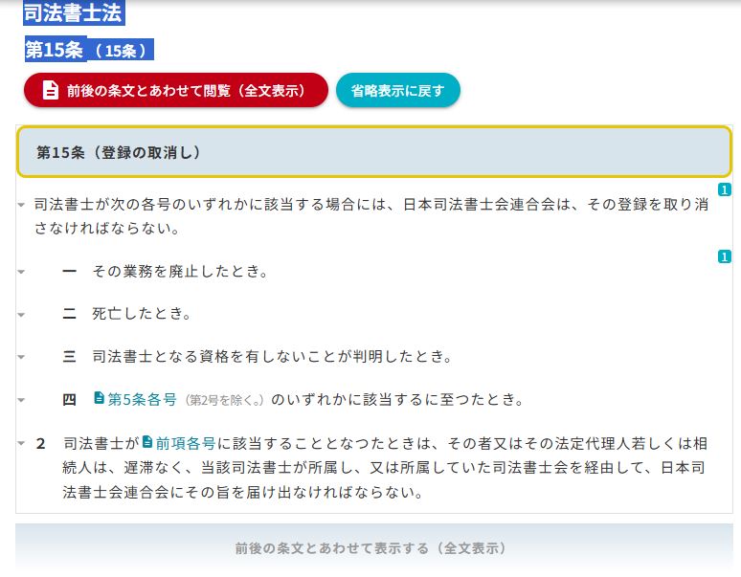Collapse paragraph 2 using its arrow

[x=21, y=444]
